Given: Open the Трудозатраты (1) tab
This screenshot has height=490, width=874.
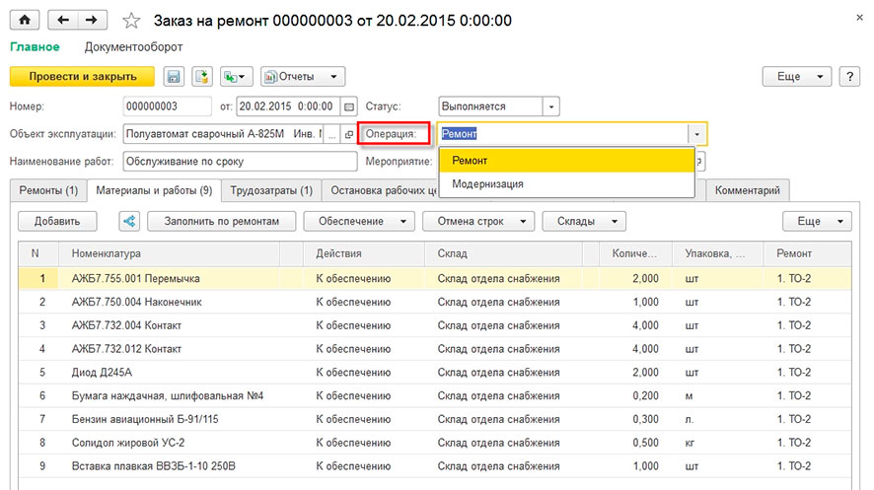Looking at the screenshot, I should point(271,190).
